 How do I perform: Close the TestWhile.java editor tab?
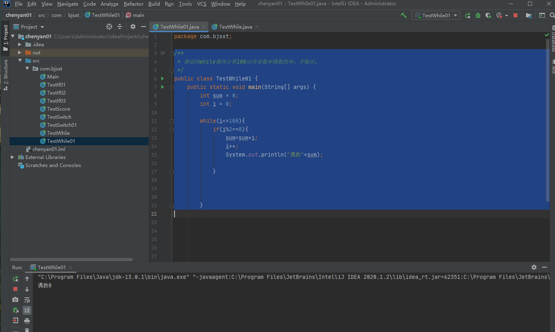pos(257,27)
